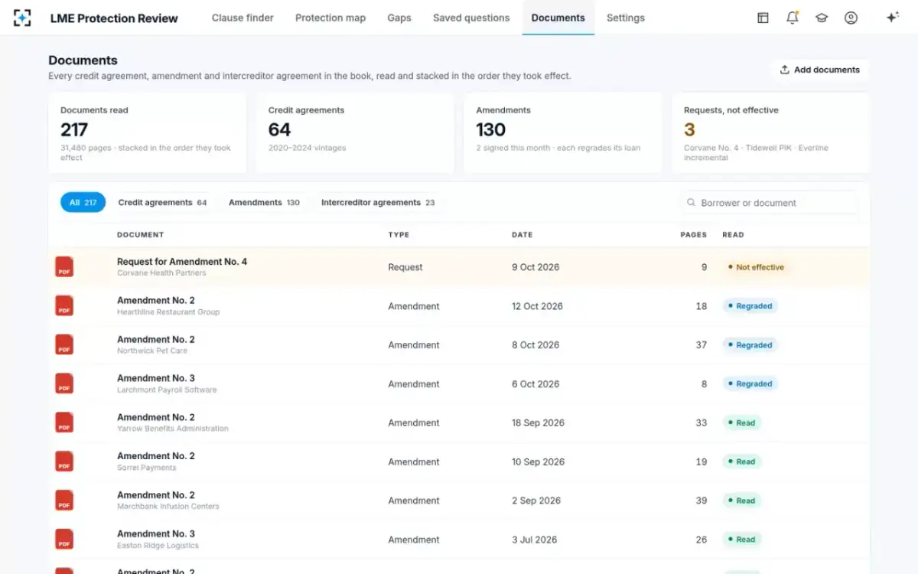This screenshot has width=918, height=574.
Task: Sort by the TYPE column header
Action: coord(399,235)
